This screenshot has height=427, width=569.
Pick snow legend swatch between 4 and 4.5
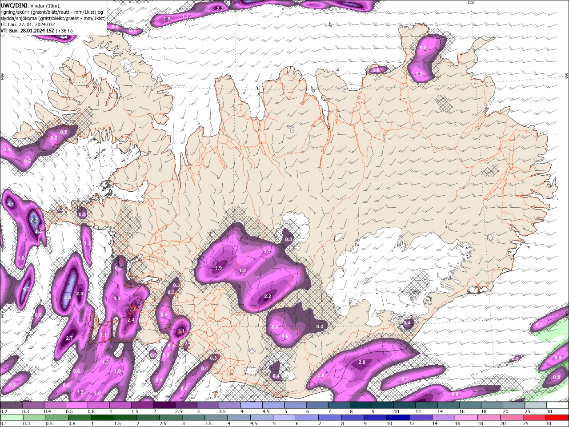(x=251, y=405)
